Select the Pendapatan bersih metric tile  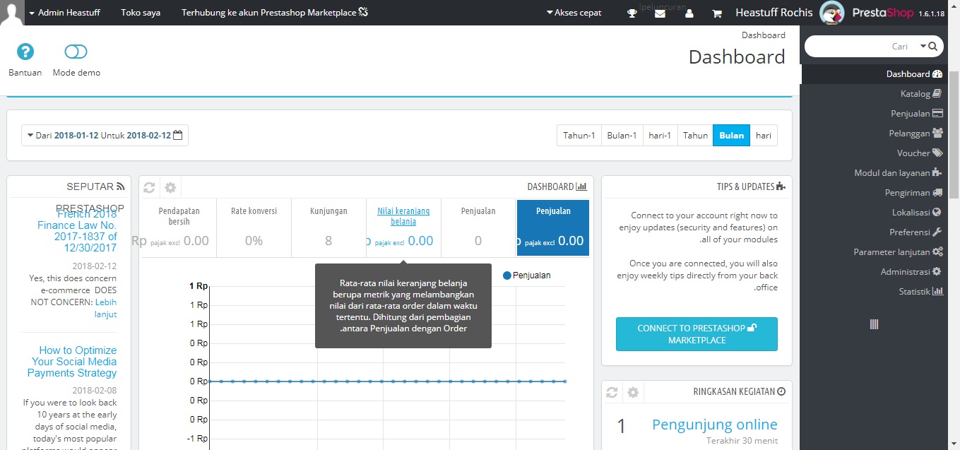point(179,227)
